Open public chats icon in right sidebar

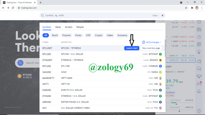tap(199, 61)
